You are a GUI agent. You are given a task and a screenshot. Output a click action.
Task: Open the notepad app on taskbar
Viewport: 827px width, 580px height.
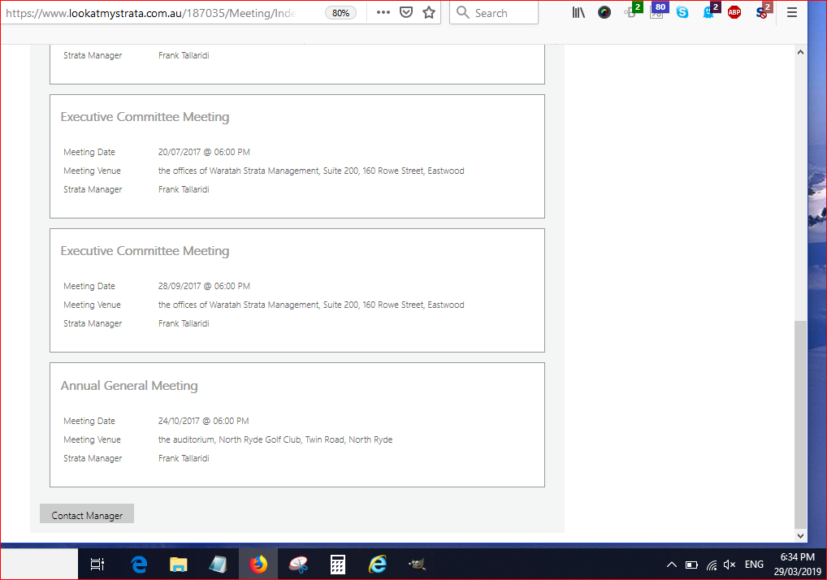pos(218,565)
